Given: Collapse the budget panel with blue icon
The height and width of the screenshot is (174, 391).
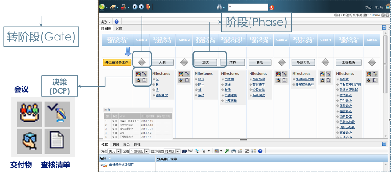Looking at the screenshot, I should click(x=384, y=144).
